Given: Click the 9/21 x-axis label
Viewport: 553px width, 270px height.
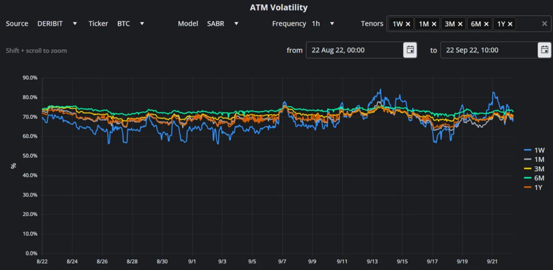Looking at the screenshot, I should click(x=492, y=262).
